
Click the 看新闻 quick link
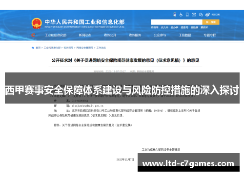(x=155, y=28)
